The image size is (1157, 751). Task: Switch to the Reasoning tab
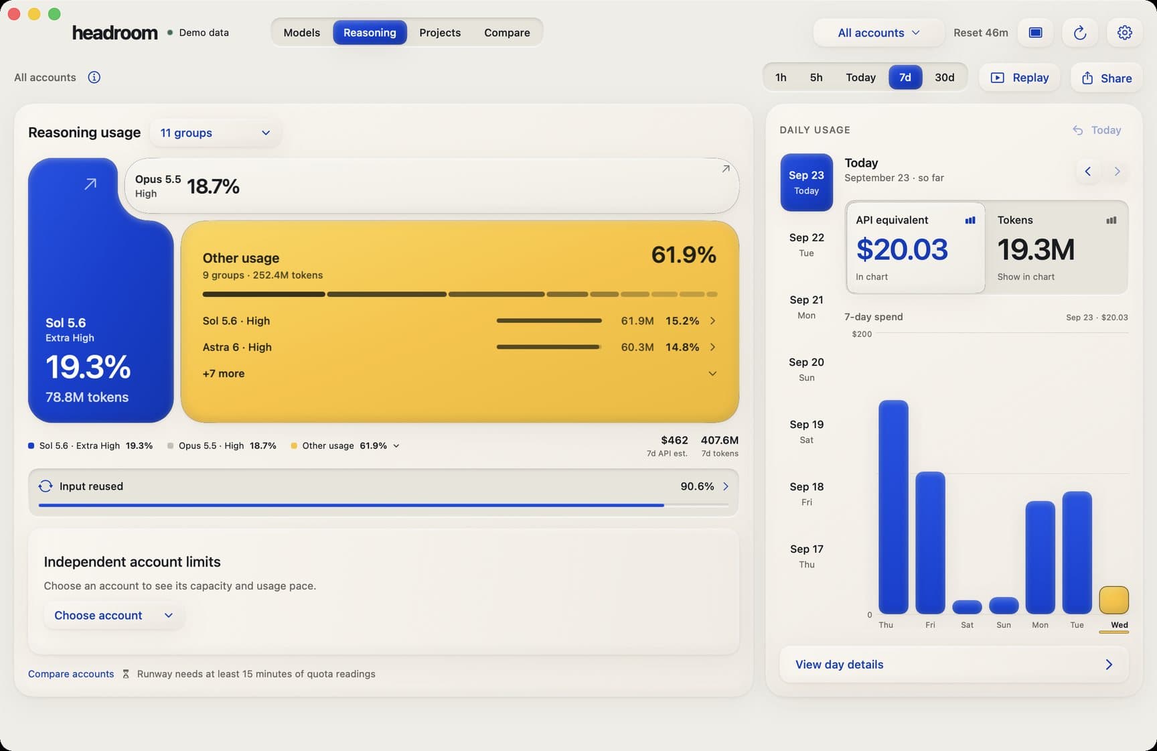click(370, 32)
